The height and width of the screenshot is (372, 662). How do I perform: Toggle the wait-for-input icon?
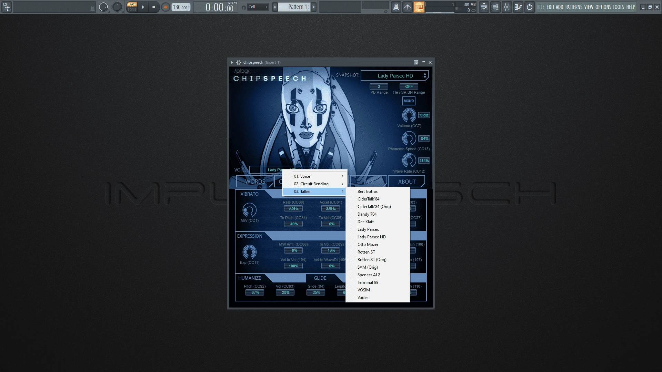[x=408, y=7]
